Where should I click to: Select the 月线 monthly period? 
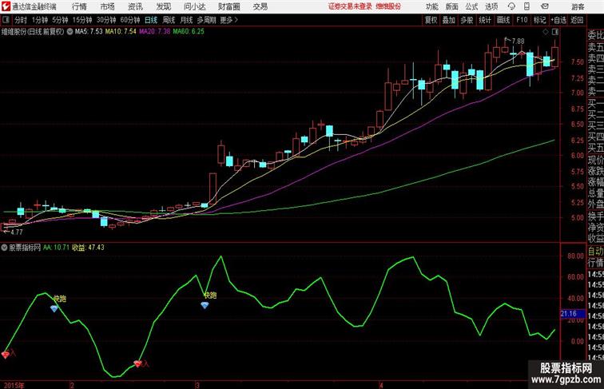(186, 20)
